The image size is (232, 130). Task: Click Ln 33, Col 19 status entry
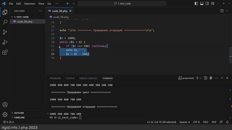[162, 122]
